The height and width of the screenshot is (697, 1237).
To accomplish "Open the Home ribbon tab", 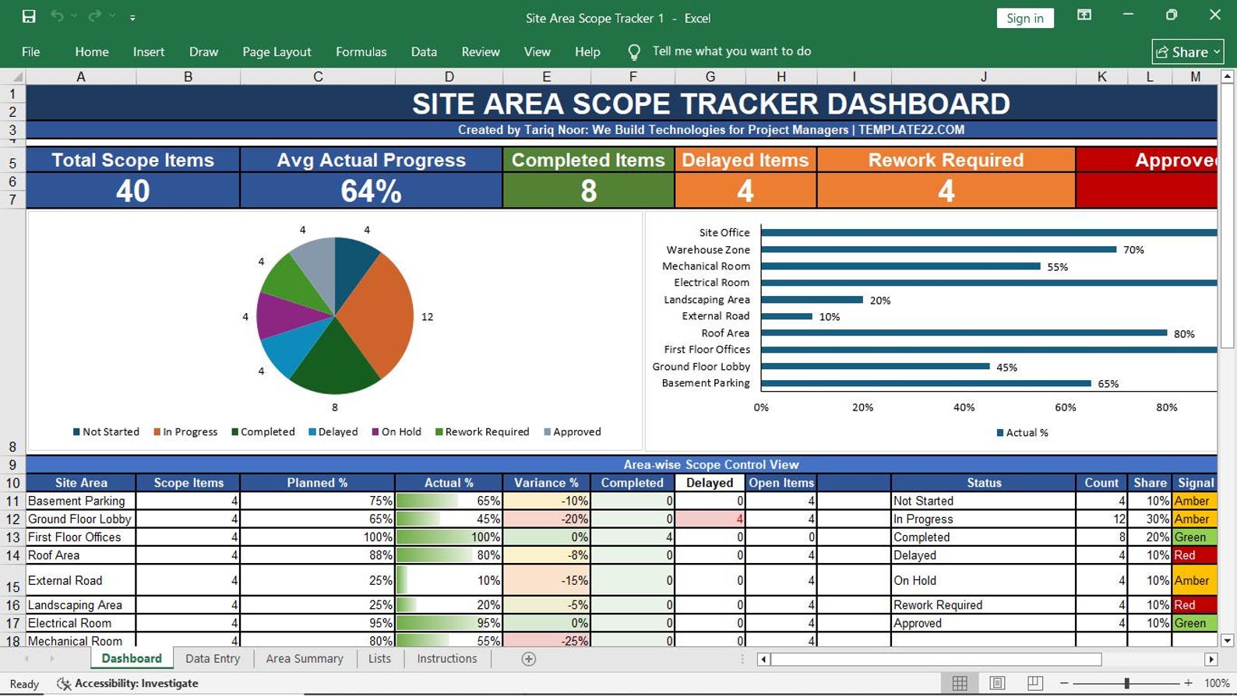I will coord(92,51).
